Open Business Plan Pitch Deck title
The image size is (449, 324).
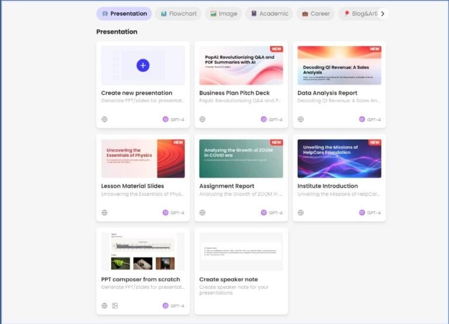[234, 93]
